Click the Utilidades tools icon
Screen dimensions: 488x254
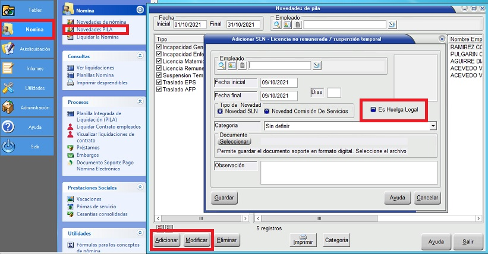[8, 88]
